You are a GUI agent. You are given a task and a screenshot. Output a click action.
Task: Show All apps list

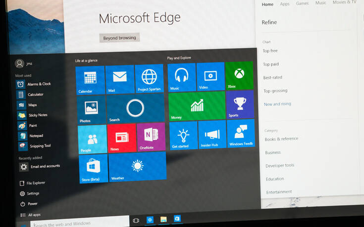31,215
